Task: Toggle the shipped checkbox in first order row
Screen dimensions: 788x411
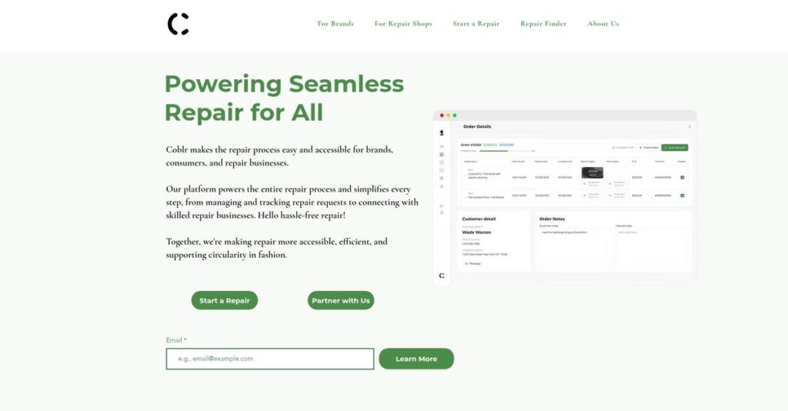Action: pos(682,177)
